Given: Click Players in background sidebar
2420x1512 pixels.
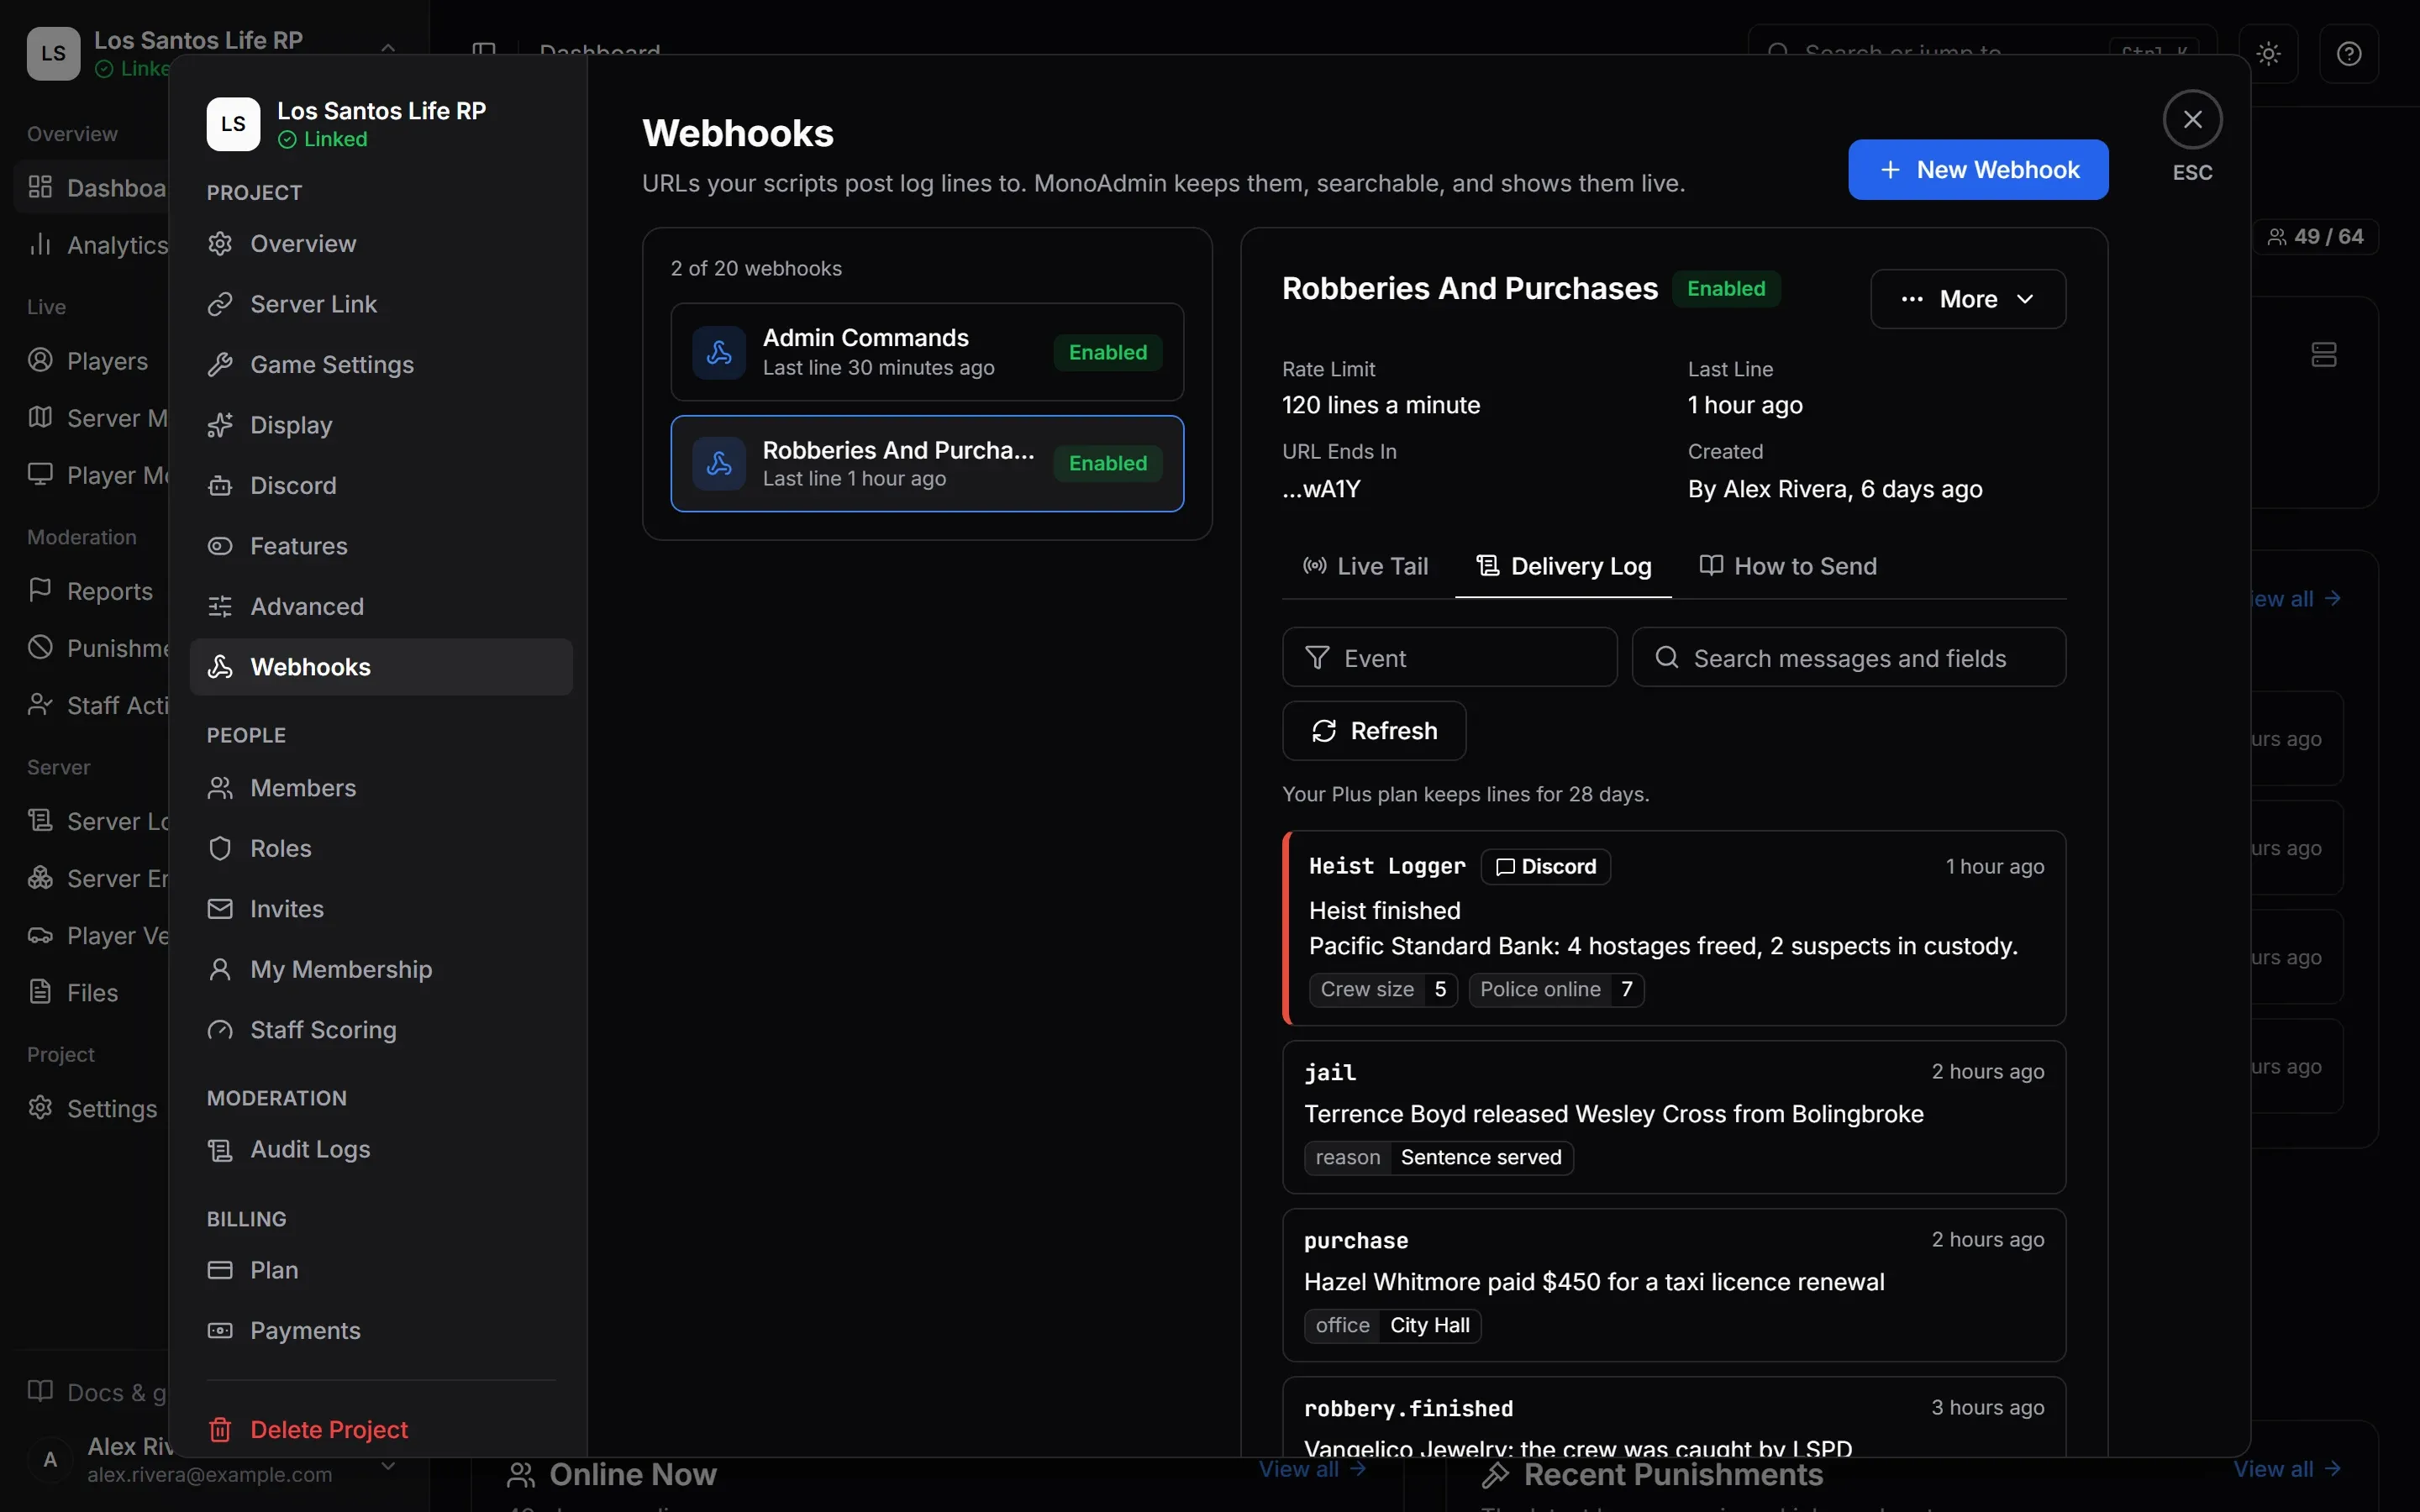Looking at the screenshot, I should [92, 361].
